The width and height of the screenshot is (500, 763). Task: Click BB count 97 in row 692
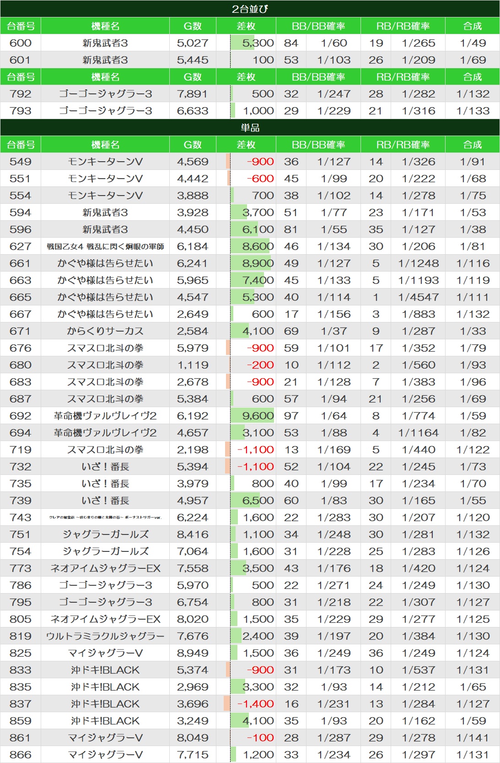[x=291, y=416]
